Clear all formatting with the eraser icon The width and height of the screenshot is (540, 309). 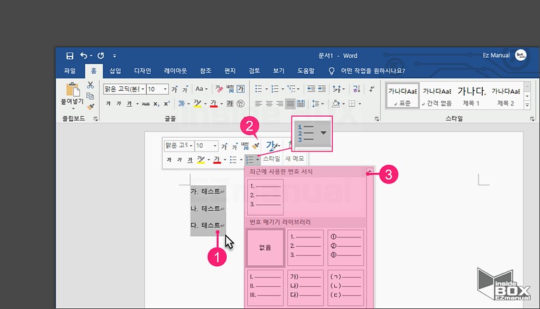click(219, 89)
